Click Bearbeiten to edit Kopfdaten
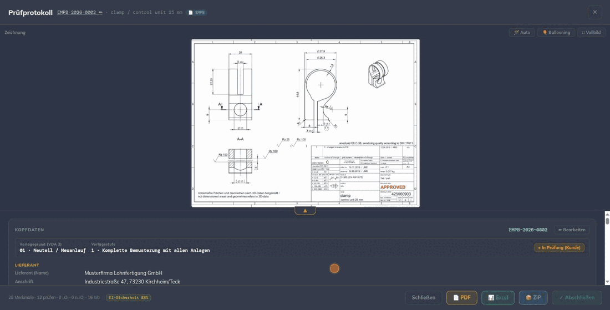Viewport: 610px width, 310px height. pyautogui.click(x=572, y=230)
